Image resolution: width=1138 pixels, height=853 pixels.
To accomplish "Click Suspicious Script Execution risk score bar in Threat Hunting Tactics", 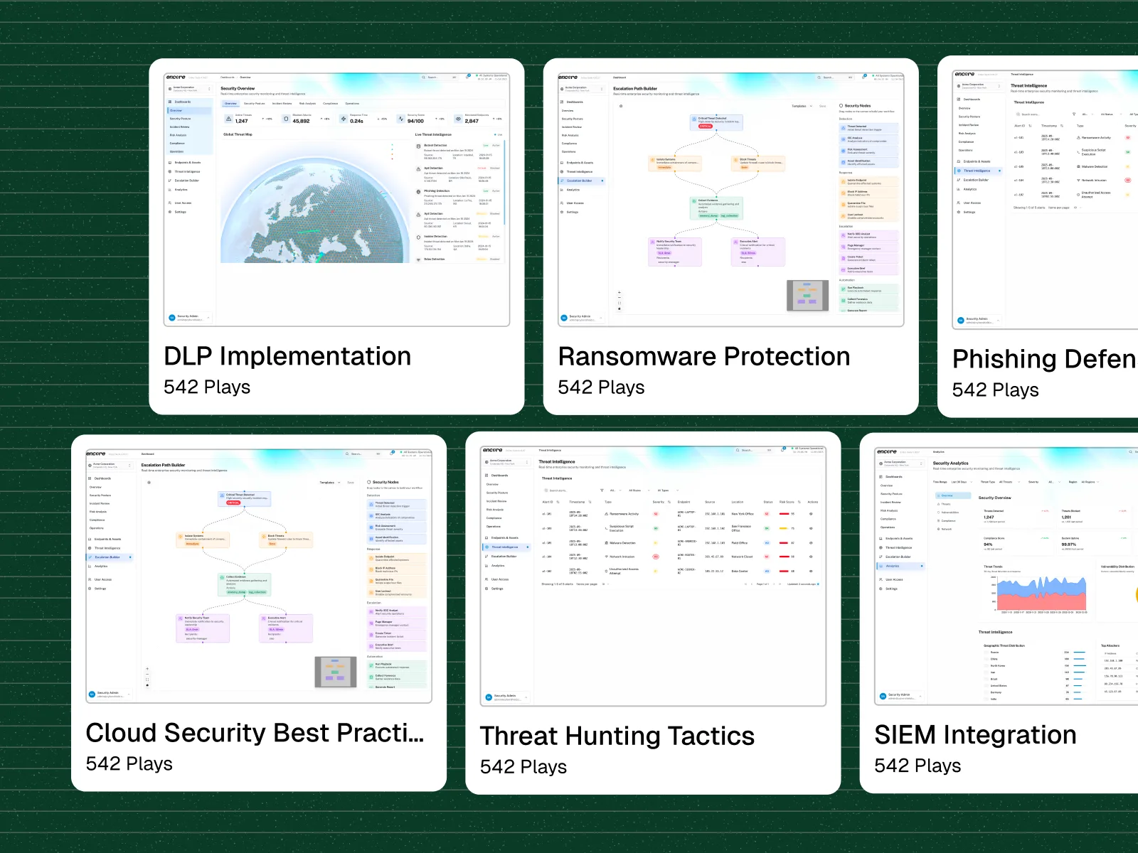I will point(785,528).
